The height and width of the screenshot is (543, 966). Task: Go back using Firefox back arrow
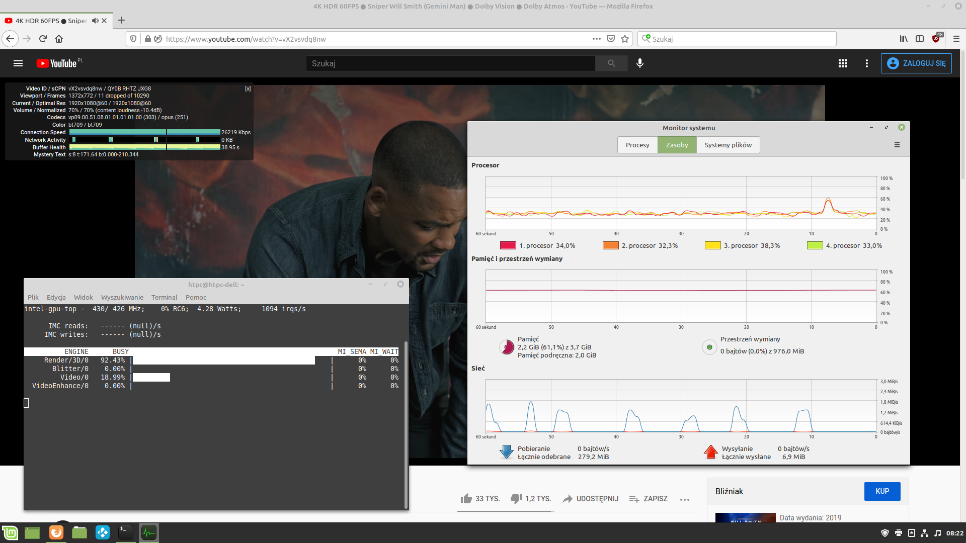(10, 39)
